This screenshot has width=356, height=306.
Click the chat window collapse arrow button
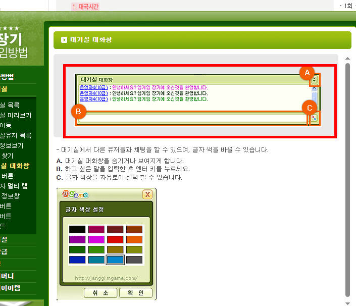tap(314, 79)
